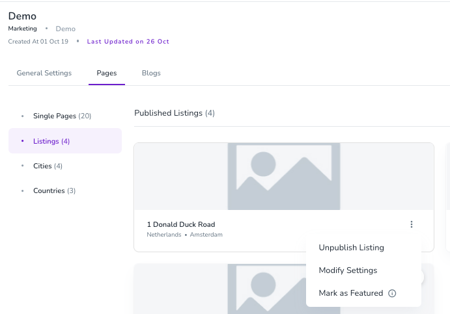Choose Modify Settings in the context menu
This screenshot has height=314, width=450.
coord(348,270)
